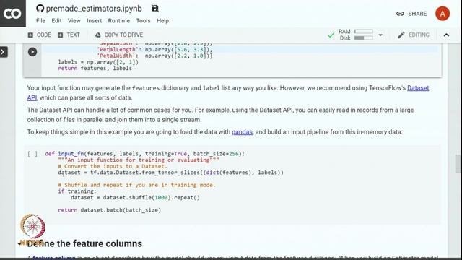Open the Runtime menu
The height and width of the screenshot is (260, 462).
(x=118, y=21)
